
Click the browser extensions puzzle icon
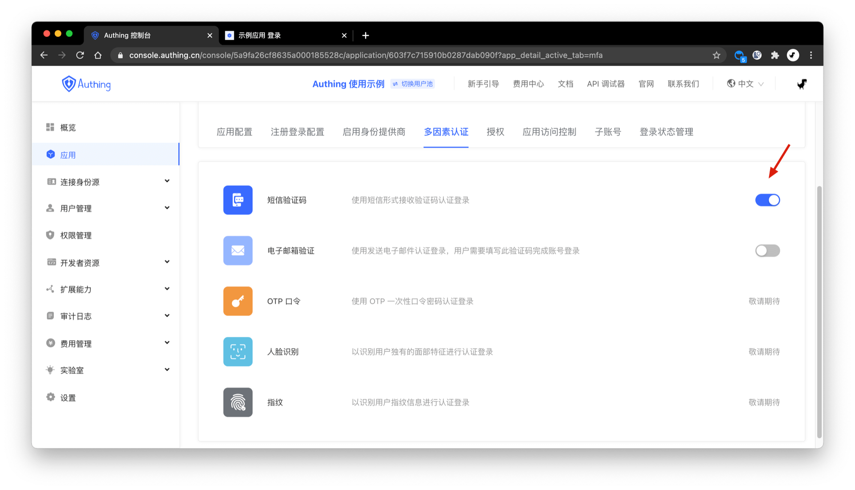775,55
